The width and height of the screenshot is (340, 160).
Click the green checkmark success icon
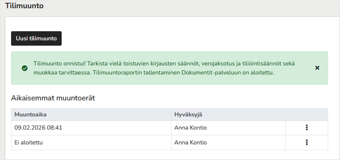(24, 68)
